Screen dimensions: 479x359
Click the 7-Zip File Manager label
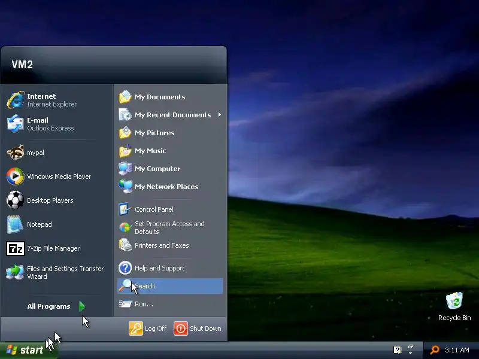[53, 248]
